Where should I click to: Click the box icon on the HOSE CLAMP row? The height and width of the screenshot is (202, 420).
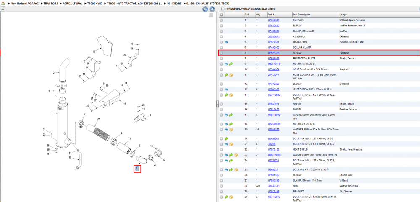(x=231, y=75)
